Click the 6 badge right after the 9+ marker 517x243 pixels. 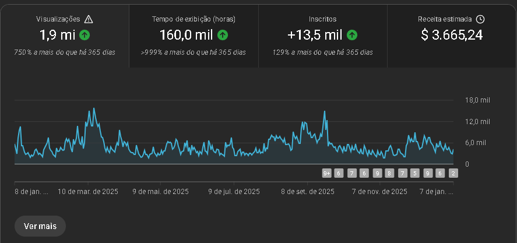339,173
